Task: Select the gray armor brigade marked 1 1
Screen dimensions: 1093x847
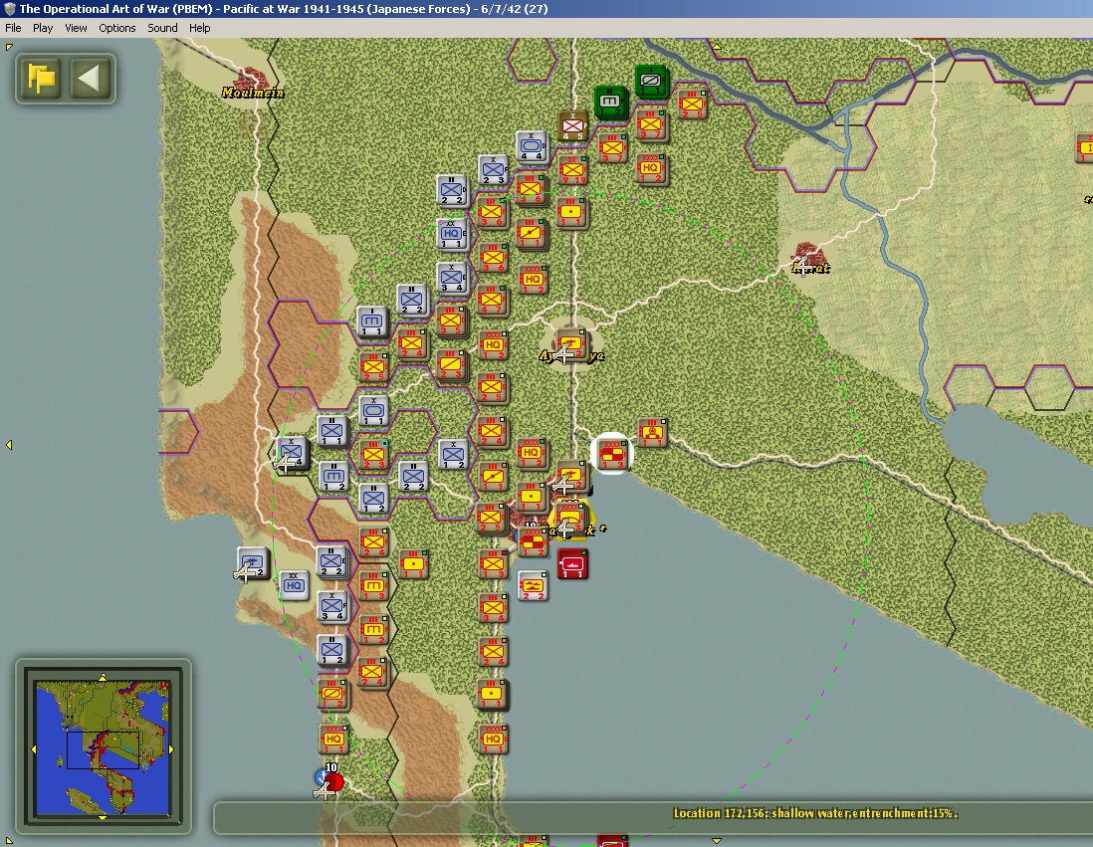Action: pyautogui.click(x=373, y=411)
